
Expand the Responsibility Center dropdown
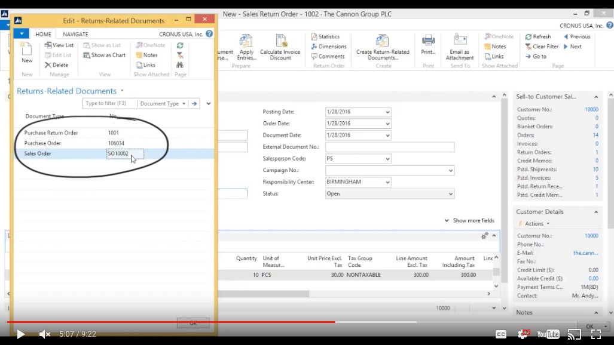(387, 182)
